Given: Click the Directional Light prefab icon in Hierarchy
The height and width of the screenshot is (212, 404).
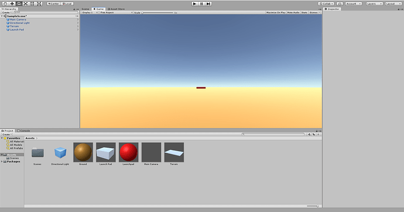Looking at the screenshot, I should [8, 23].
